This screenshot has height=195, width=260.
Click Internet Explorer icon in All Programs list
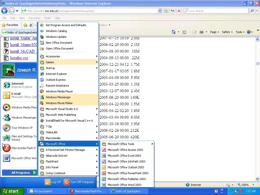click(42, 74)
